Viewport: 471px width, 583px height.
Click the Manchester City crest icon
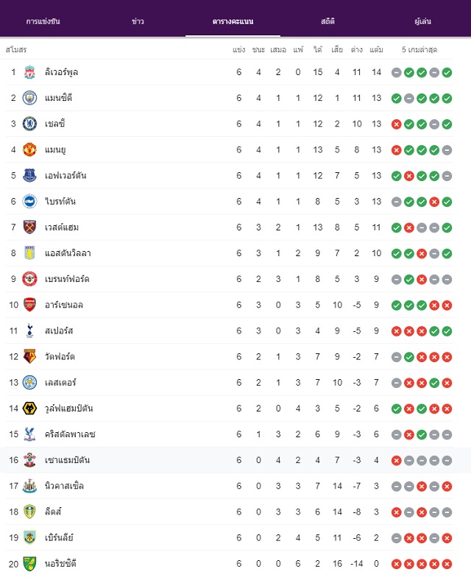point(29,98)
